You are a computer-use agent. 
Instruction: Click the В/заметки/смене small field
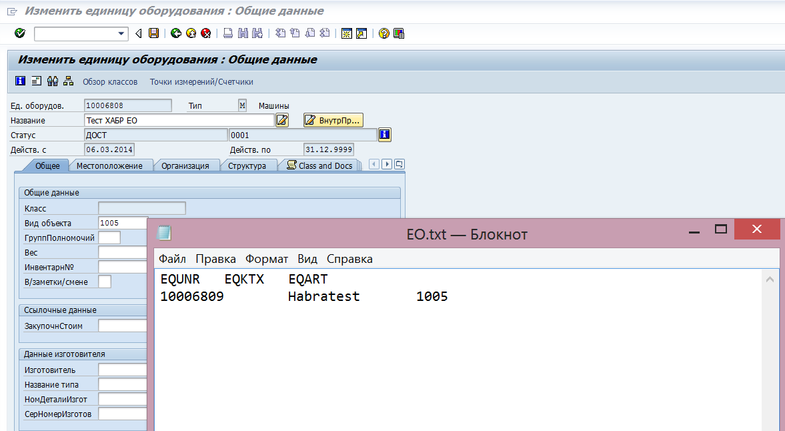(105, 282)
